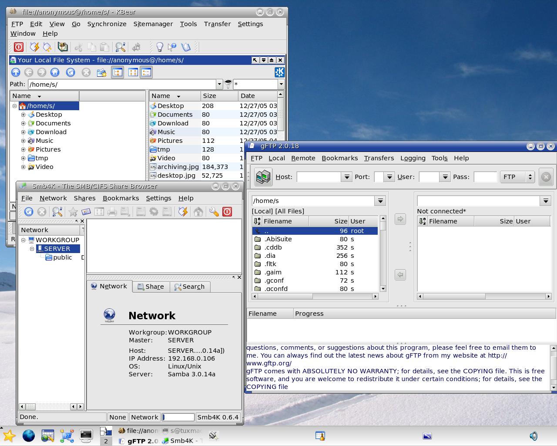This screenshot has height=446, width=557.
Task: Open the KBear Path dropdown arrow
Action: (x=219, y=84)
